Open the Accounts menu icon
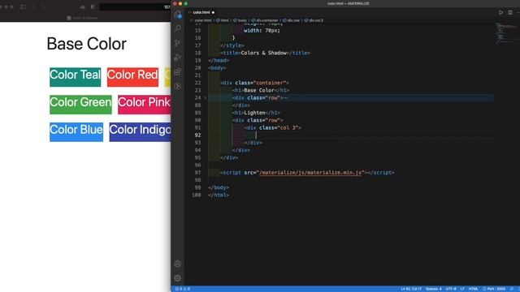 click(x=178, y=264)
